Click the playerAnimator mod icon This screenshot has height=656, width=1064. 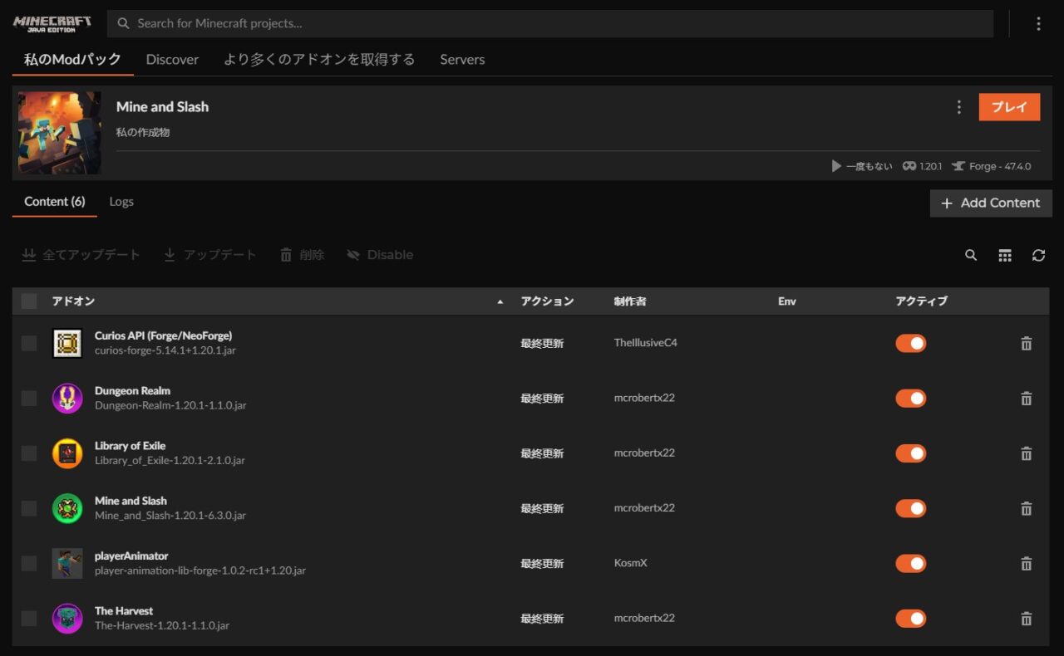(67, 564)
